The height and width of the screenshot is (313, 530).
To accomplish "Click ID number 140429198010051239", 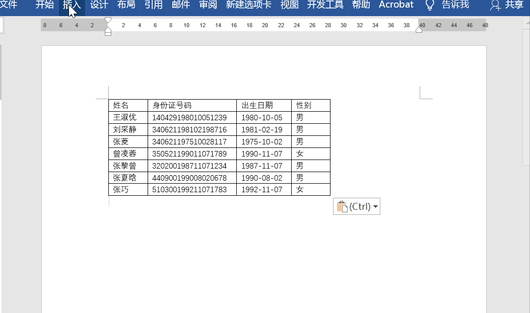I will pos(189,118).
